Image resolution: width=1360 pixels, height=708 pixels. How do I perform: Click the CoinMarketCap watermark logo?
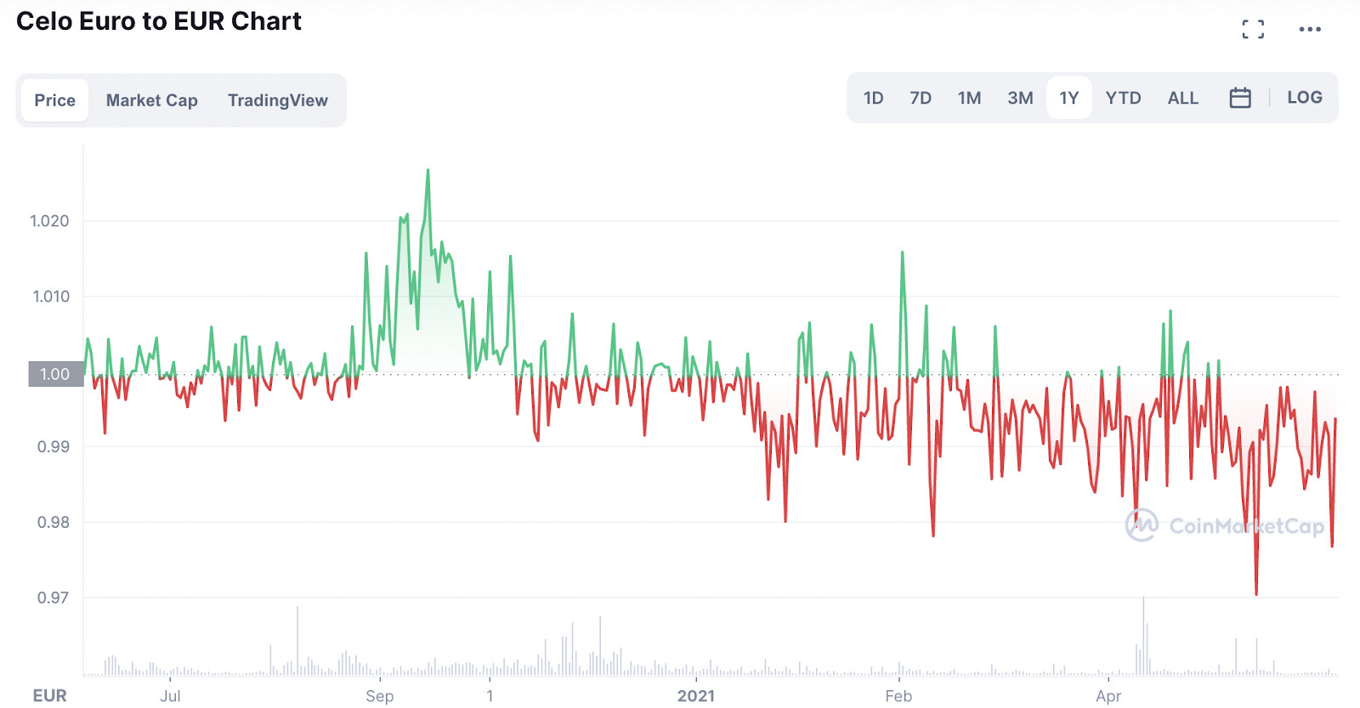pos(1224,525)
